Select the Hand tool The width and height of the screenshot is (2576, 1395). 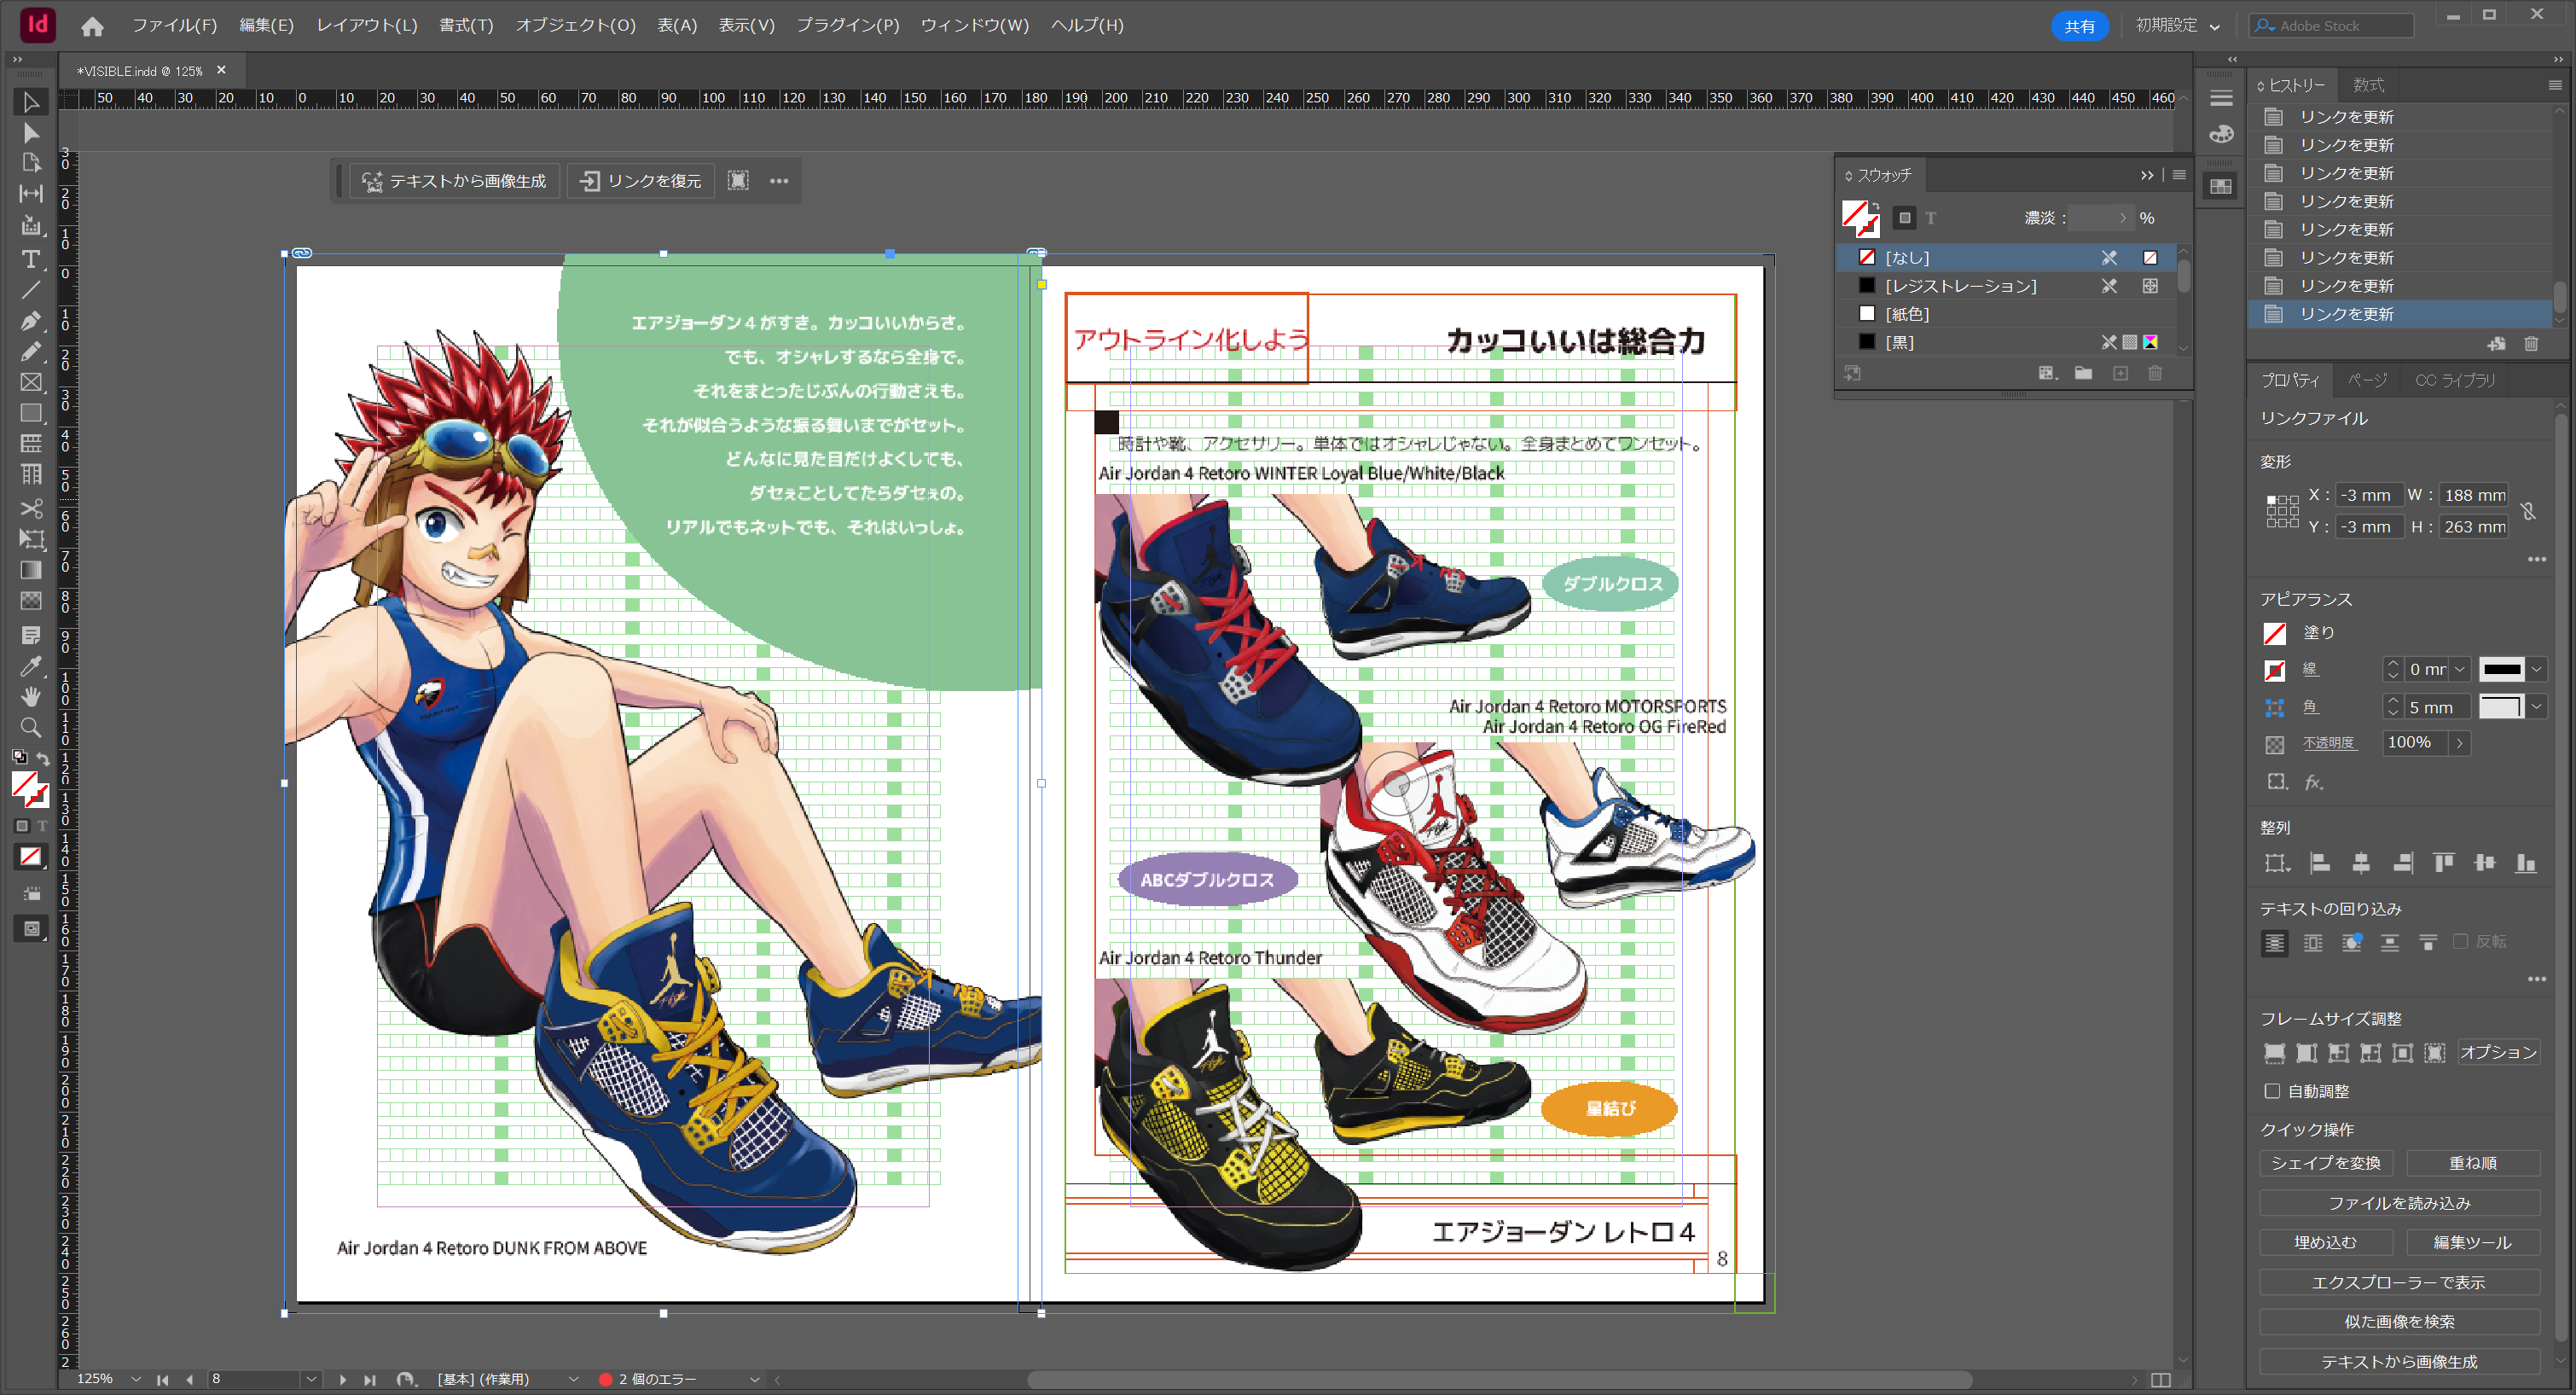(31, 697)
